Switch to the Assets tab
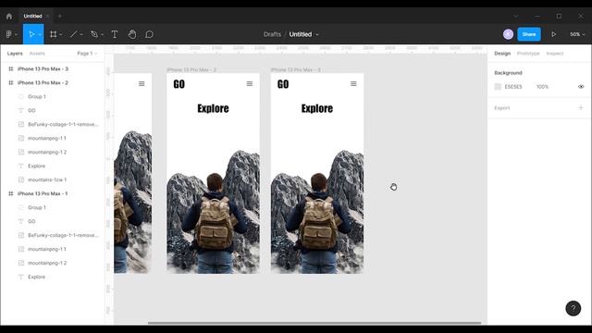Viewport: 592px width, 333px height. point(37,54)
